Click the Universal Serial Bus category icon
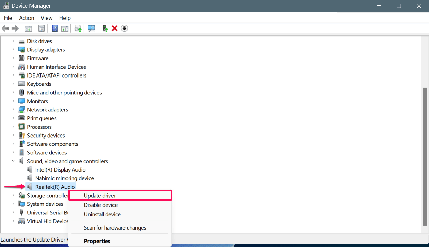 point(22,213)
